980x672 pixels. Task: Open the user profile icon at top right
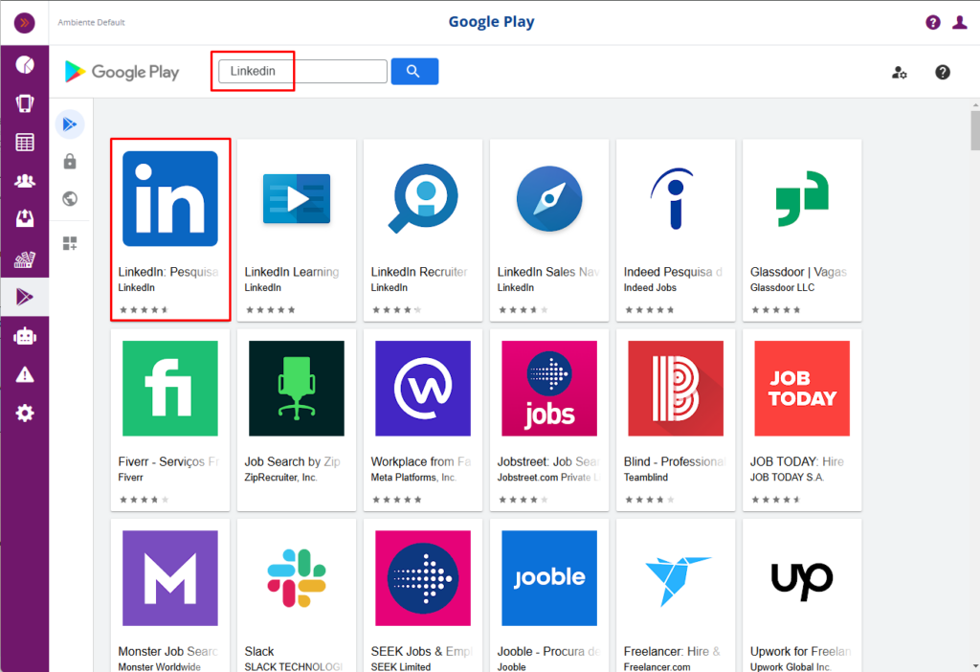pyautogui.click(x=959, y=23)
